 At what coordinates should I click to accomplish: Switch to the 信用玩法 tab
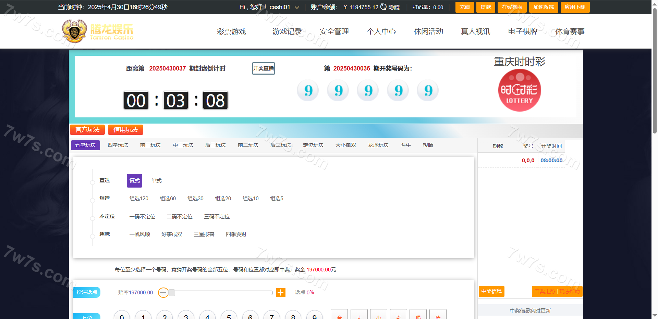125,130
